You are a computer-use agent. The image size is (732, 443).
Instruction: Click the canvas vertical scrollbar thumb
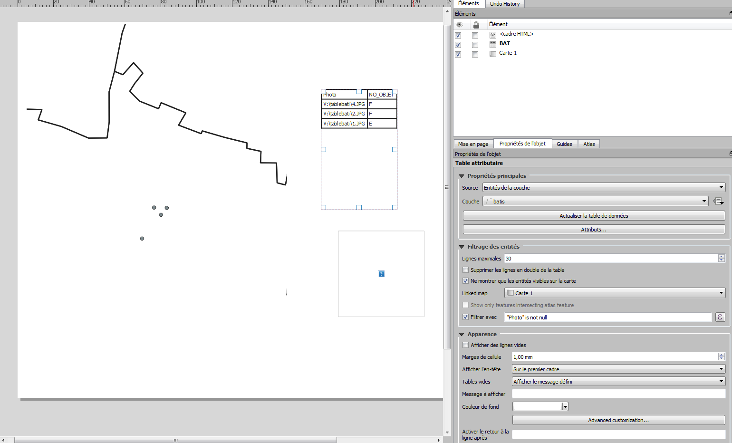447,187
